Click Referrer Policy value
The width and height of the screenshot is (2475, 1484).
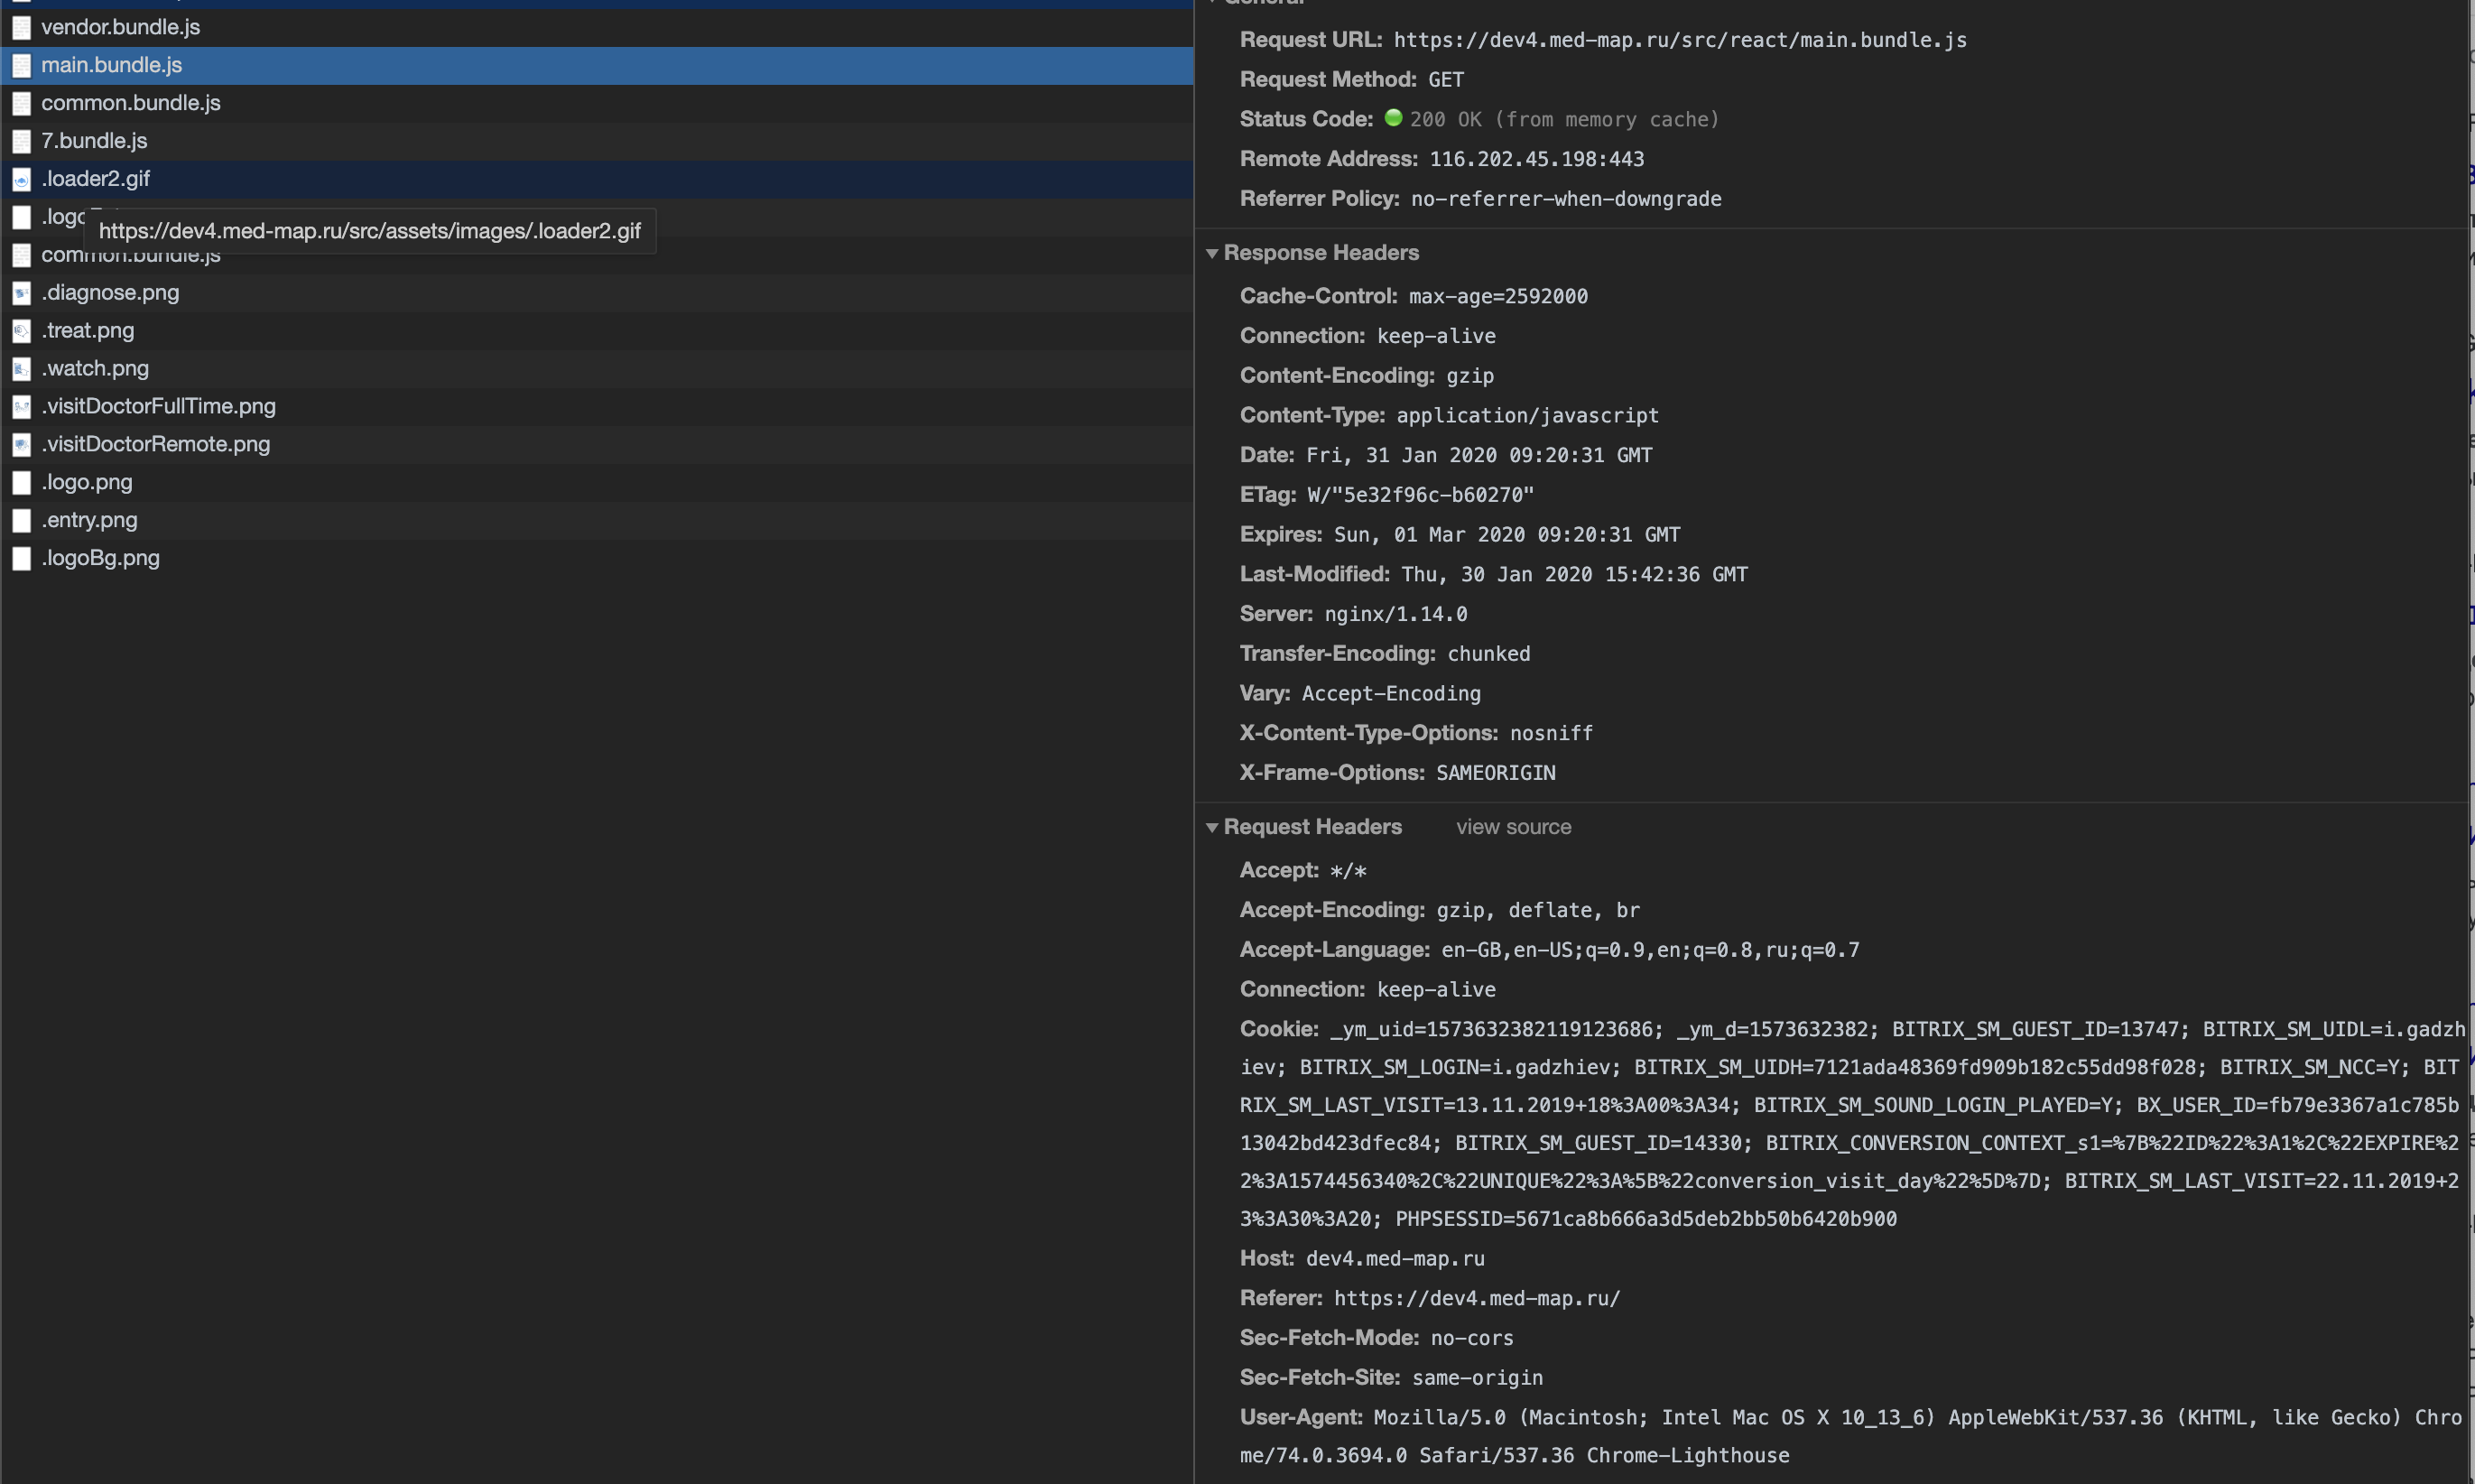click(x=1566, y=199)
